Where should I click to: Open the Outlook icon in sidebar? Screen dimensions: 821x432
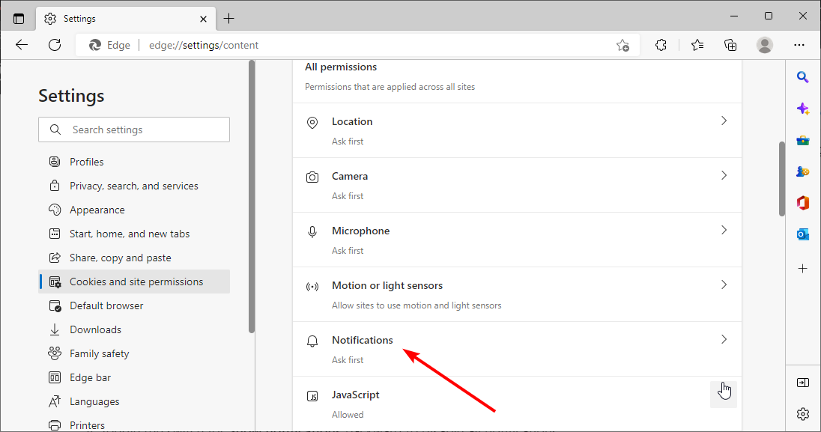[803, 234]
